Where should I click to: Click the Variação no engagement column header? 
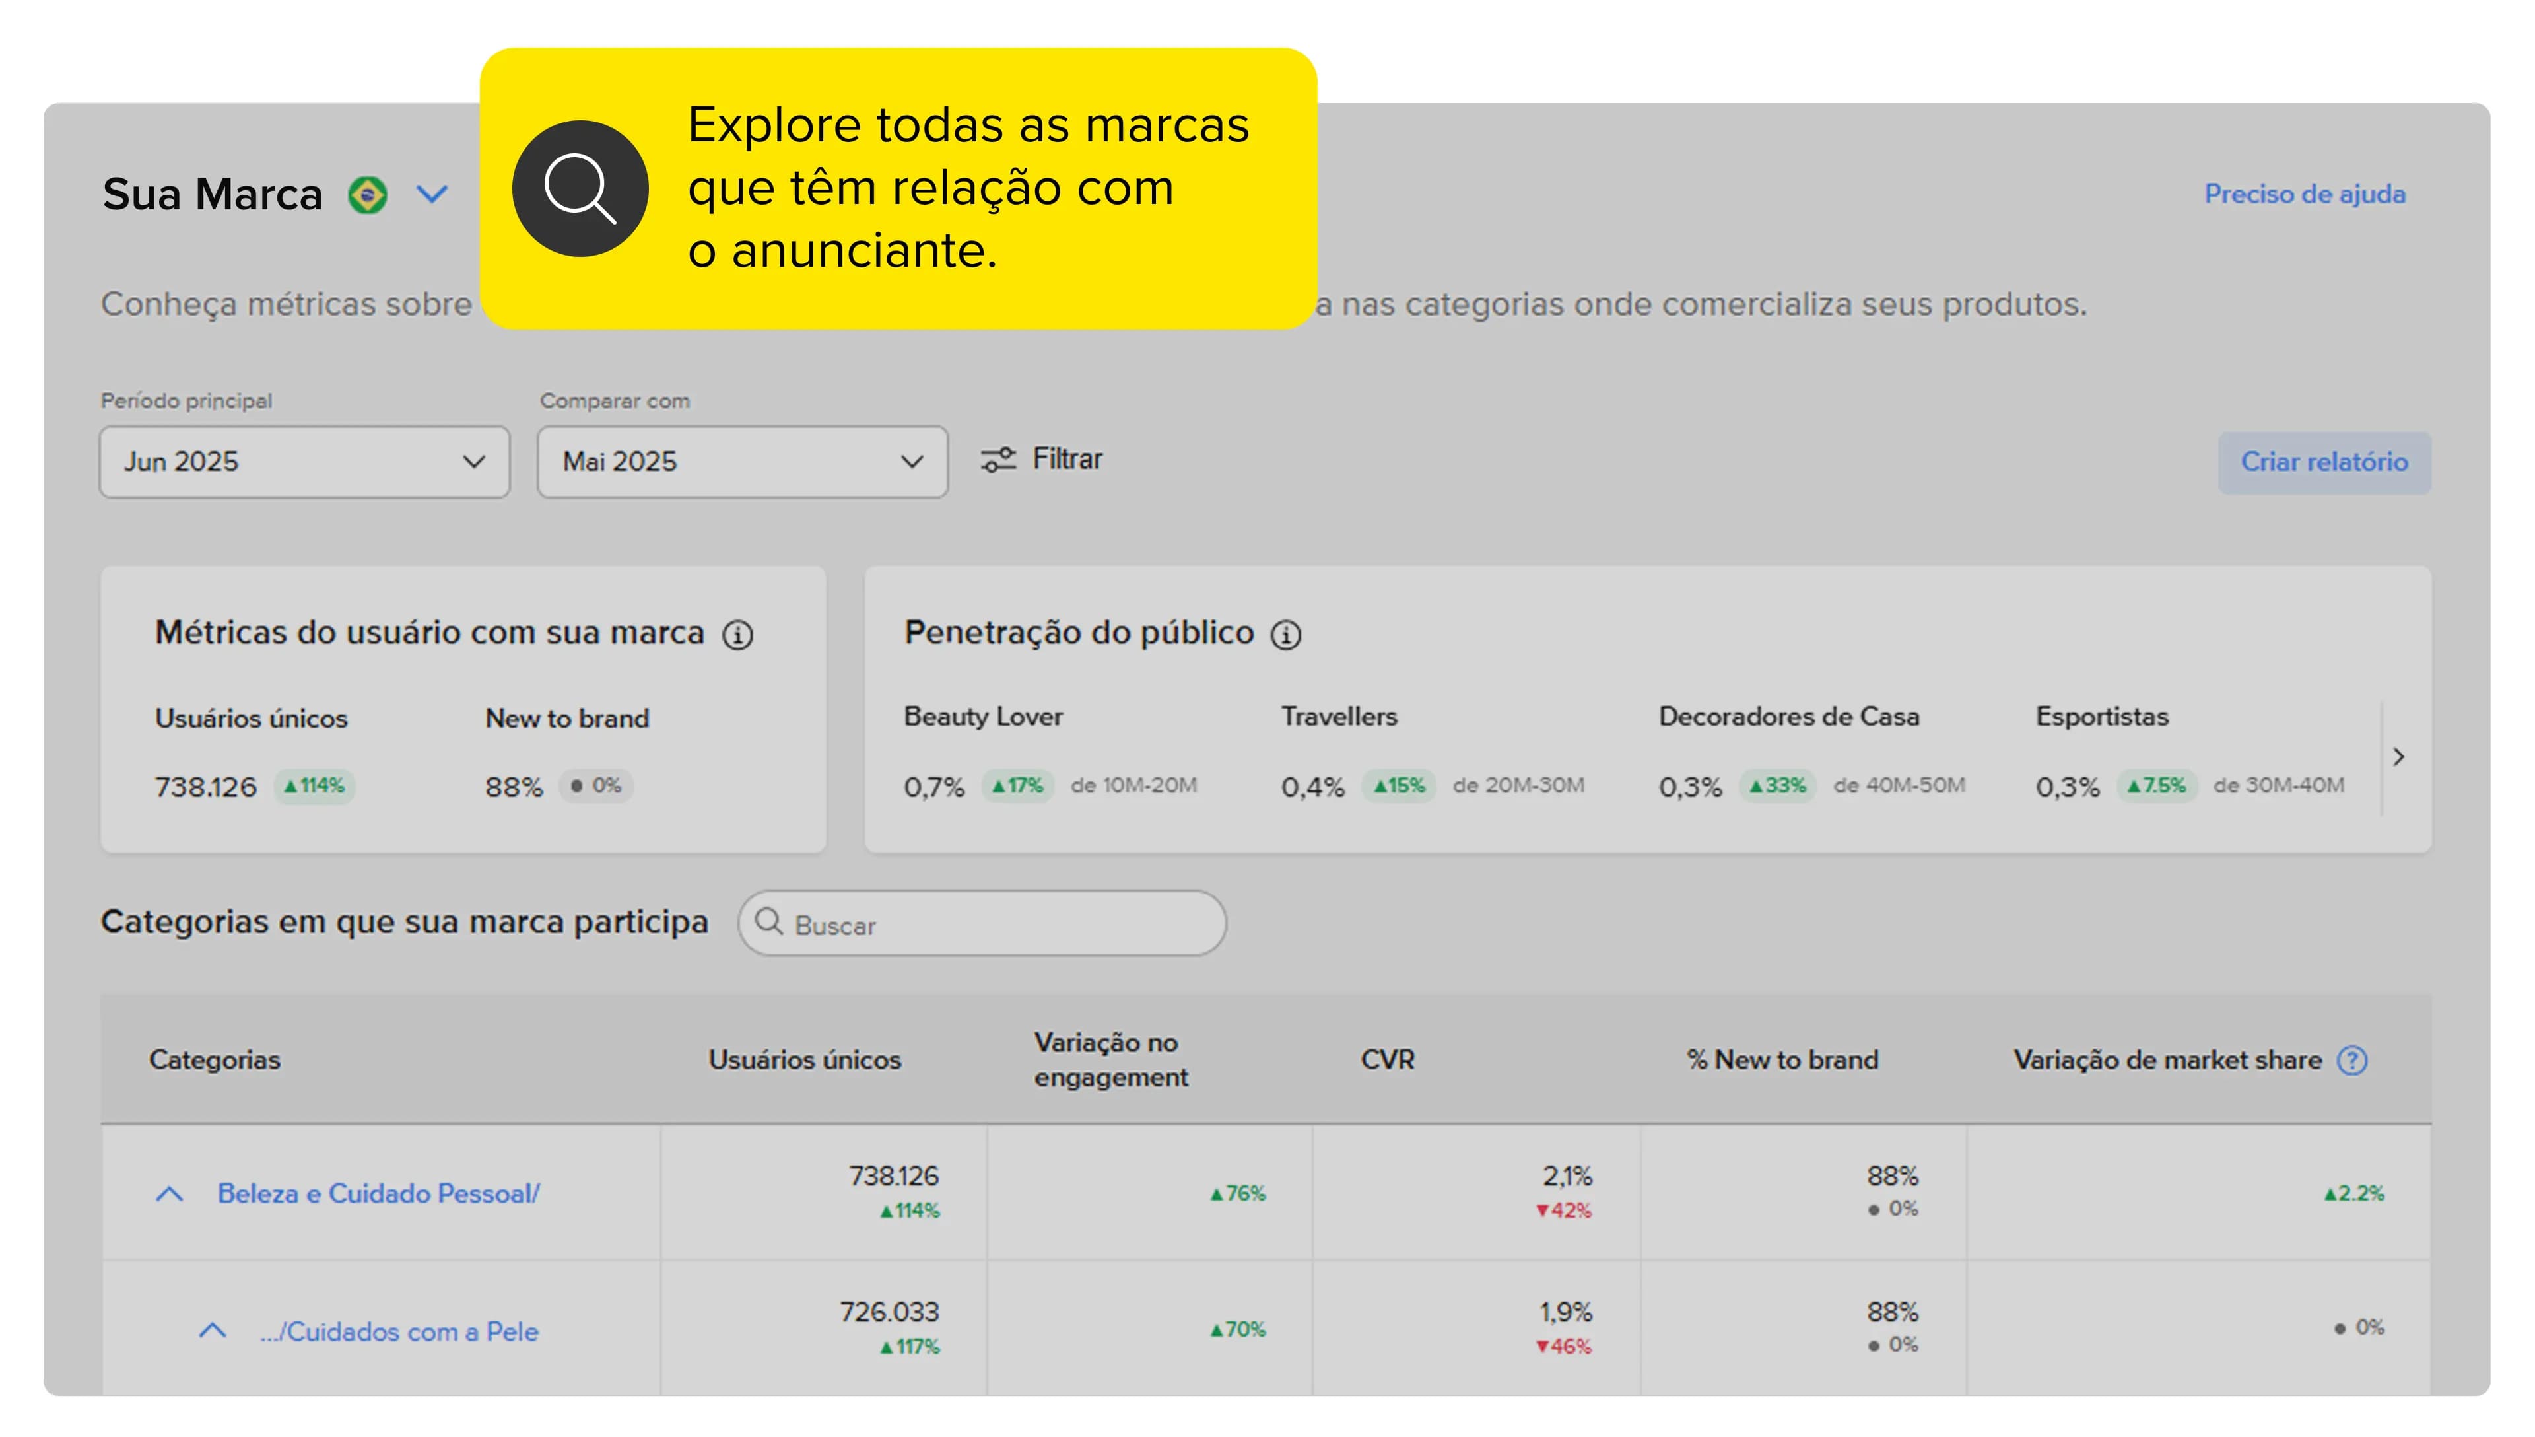coord(1110,1060)
